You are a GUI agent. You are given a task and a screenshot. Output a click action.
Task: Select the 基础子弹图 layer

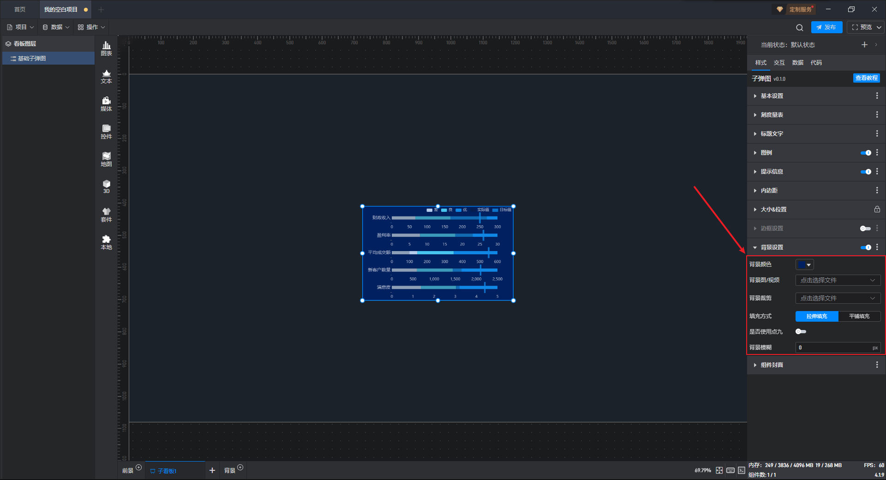48,58
